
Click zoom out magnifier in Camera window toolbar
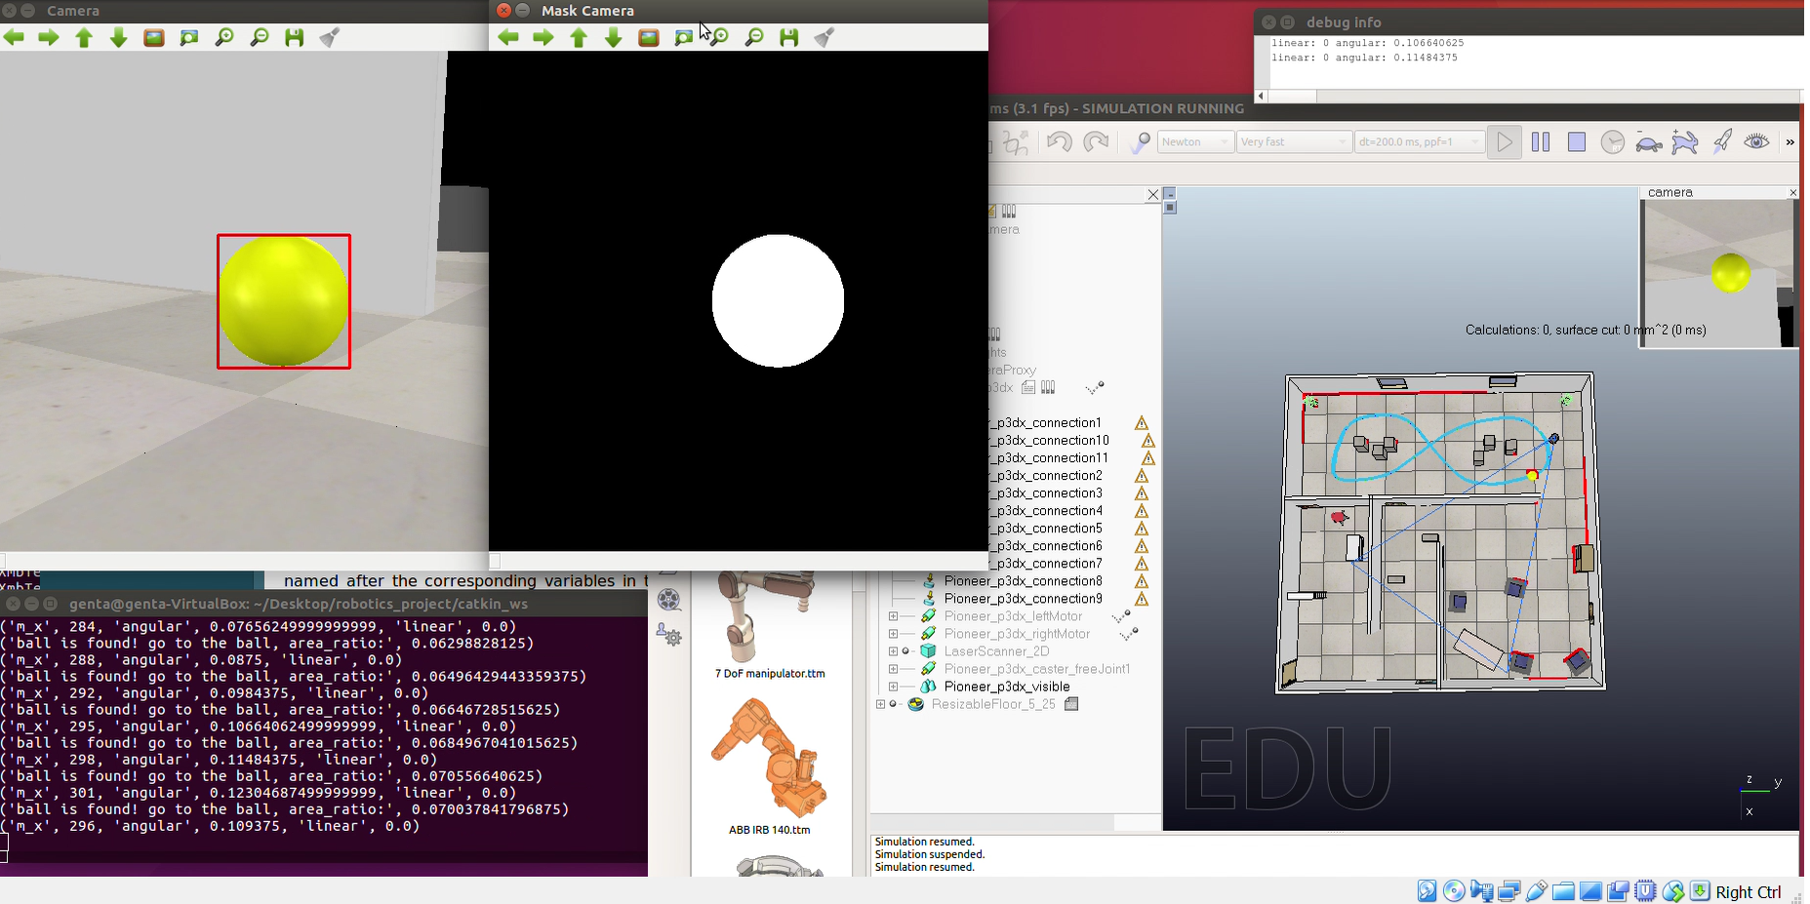[260, 38]
